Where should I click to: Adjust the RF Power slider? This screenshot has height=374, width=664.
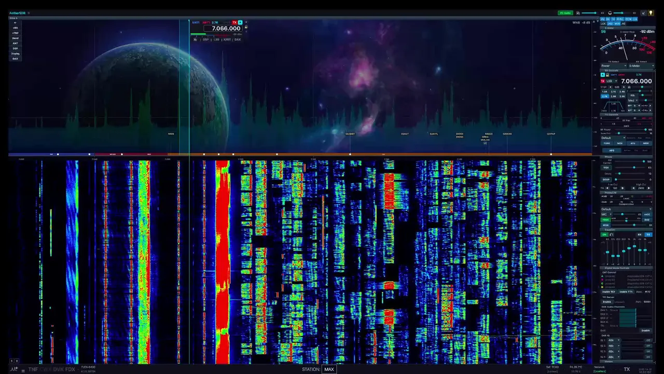pos(630,129)
